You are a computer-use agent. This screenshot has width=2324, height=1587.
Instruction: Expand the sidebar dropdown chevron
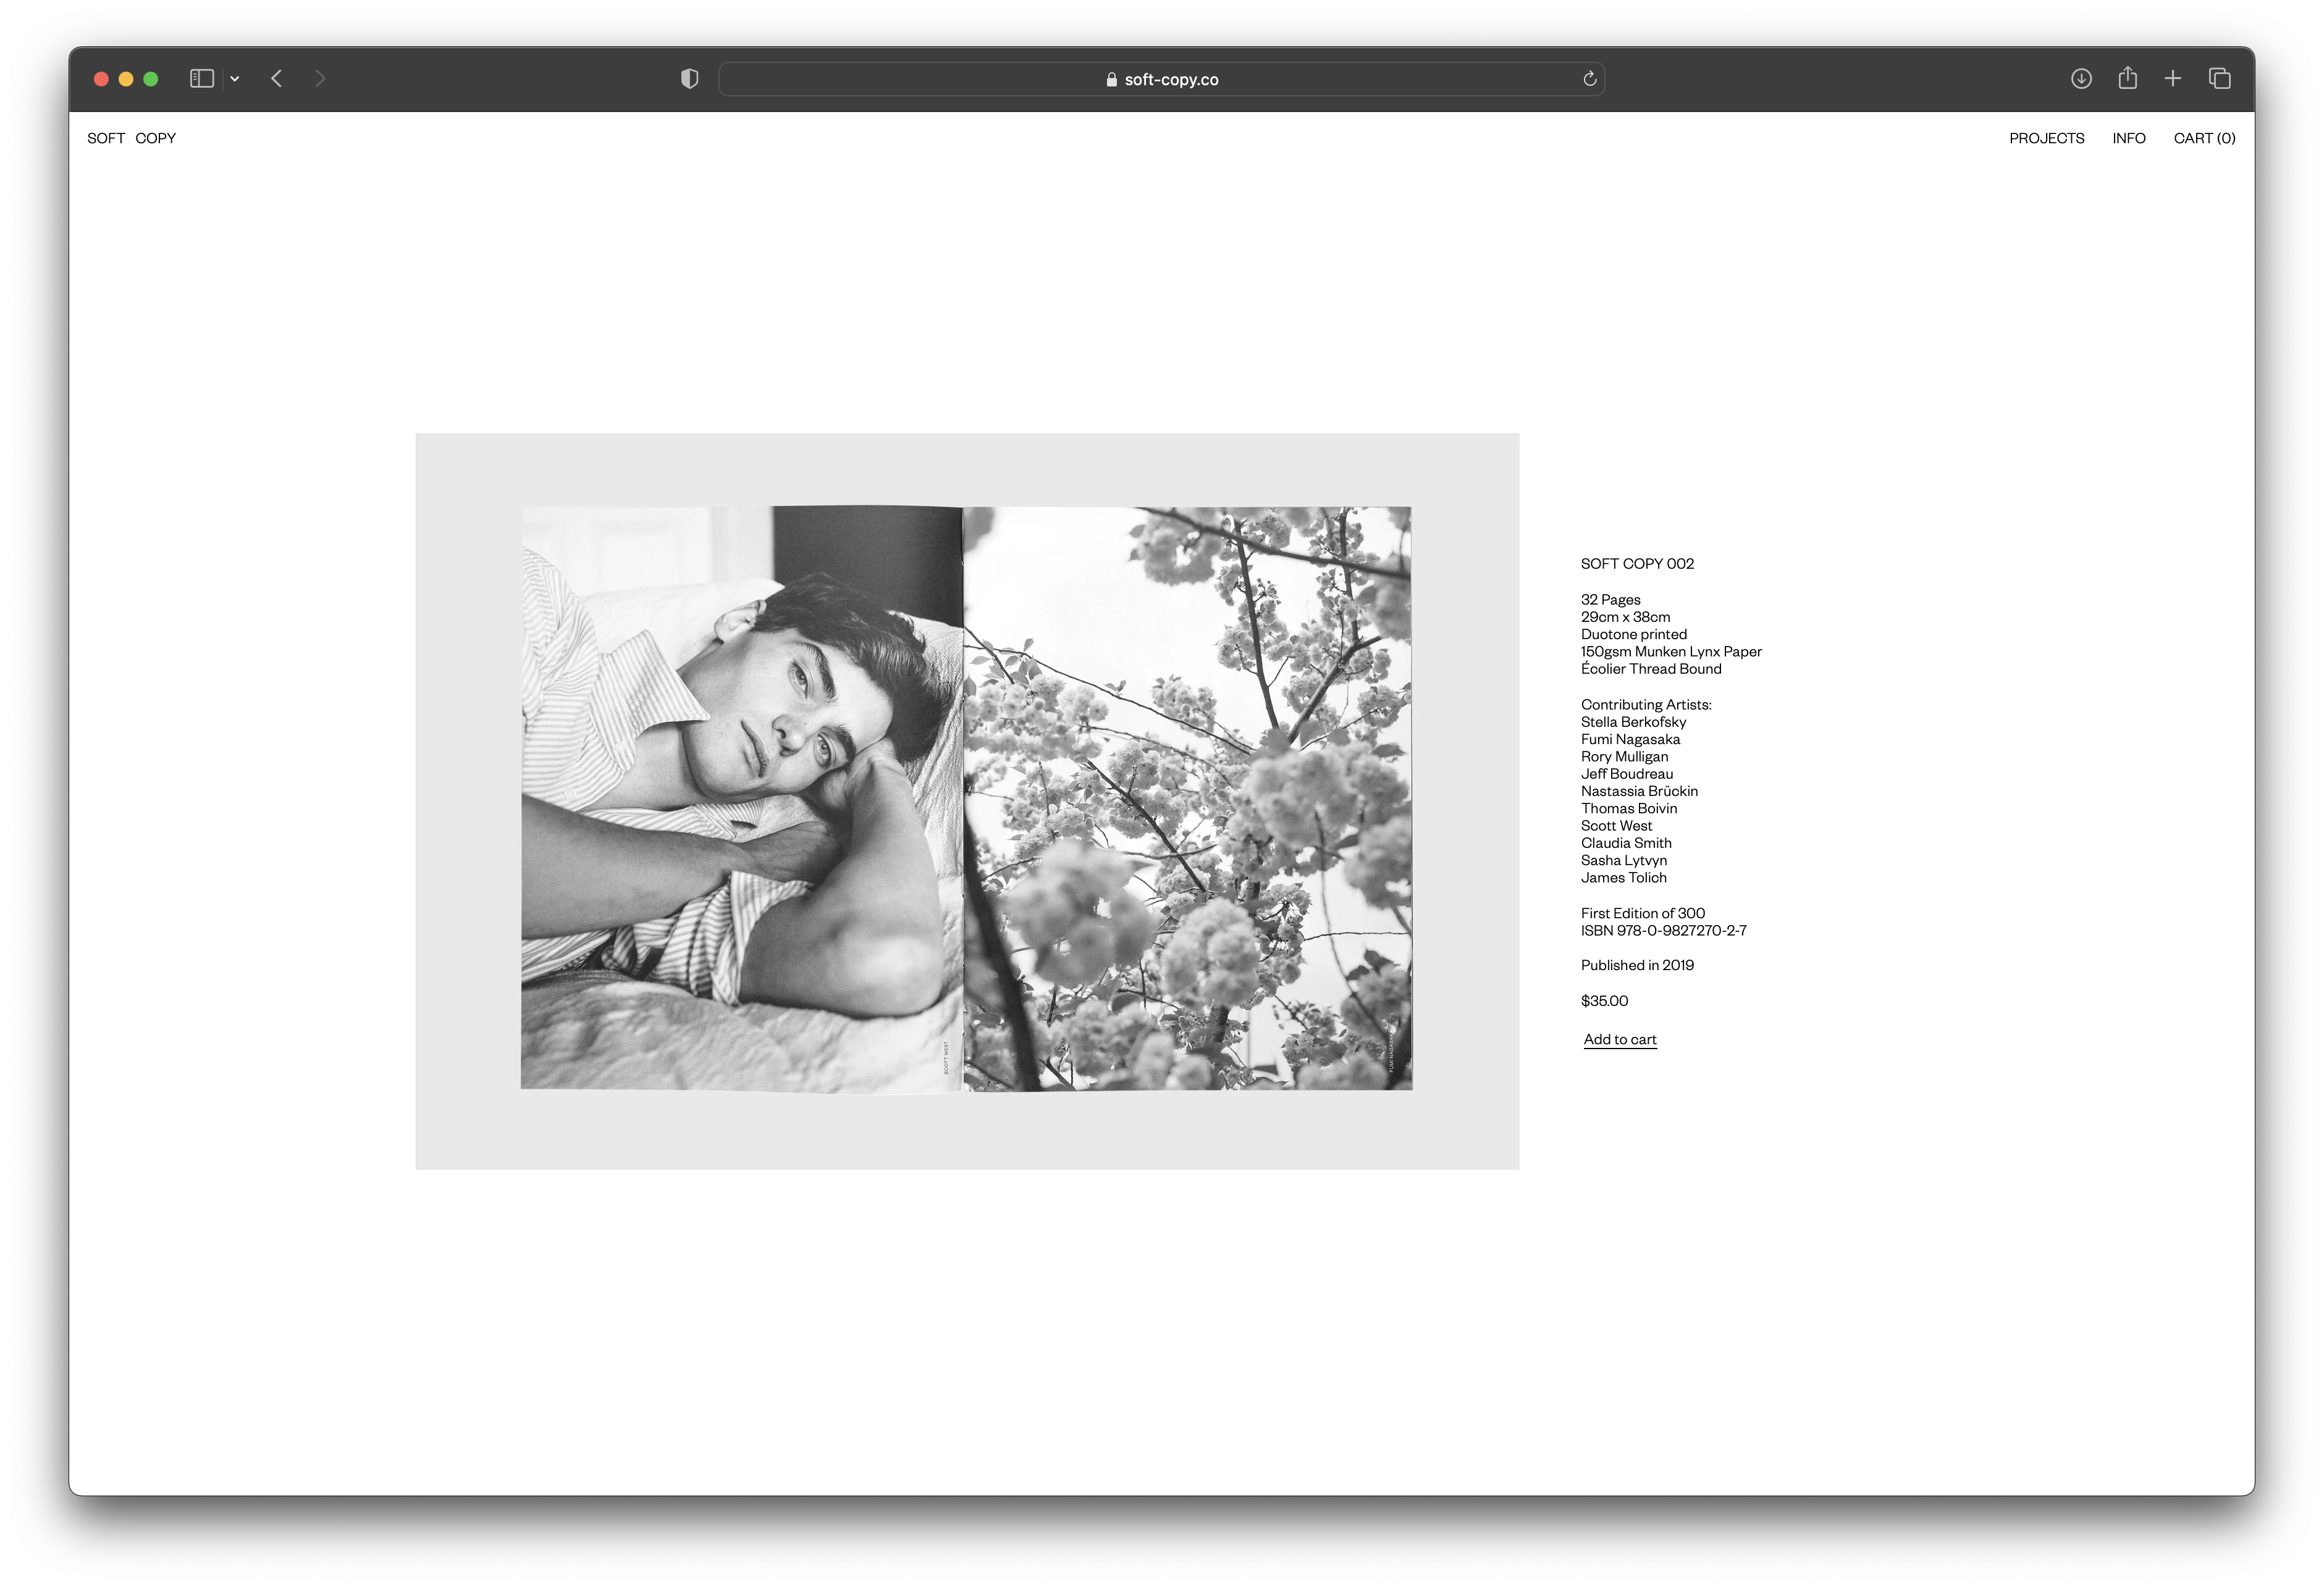[234, 79]
